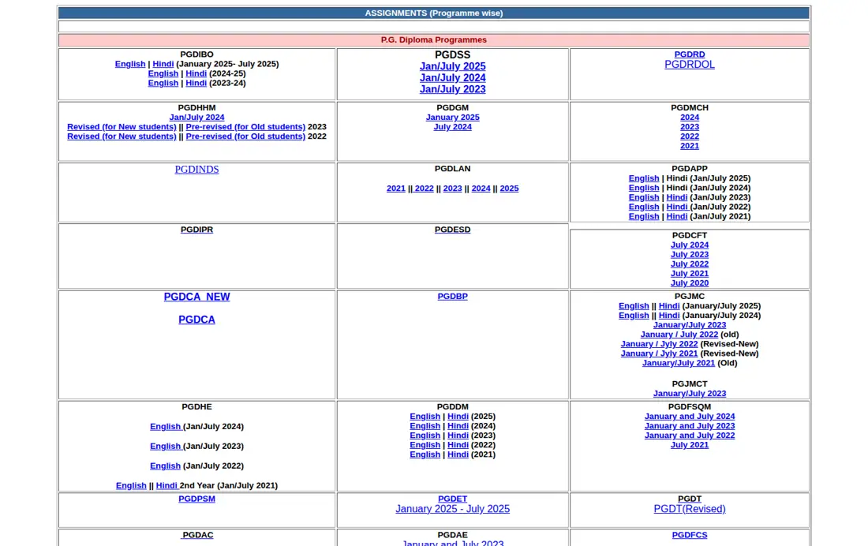Open PGJMC January/July 2021 (Old) link
This screenshot has width=868, height=546.
pos(678,363)
